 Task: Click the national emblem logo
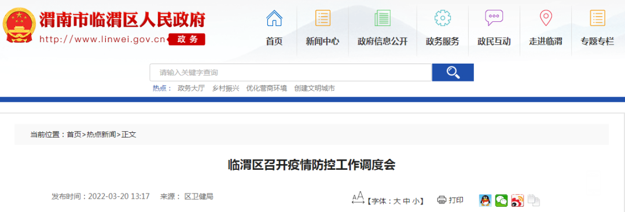click(19, 24)
